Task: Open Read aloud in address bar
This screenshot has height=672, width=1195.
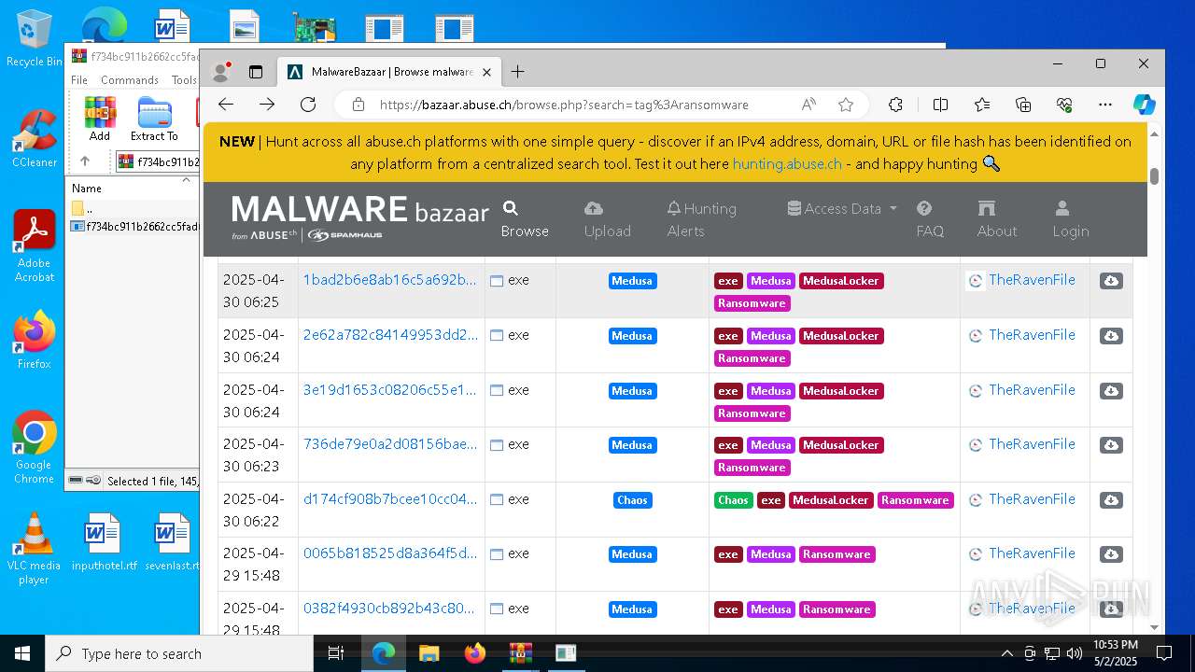Action: (x=808, y=105)
